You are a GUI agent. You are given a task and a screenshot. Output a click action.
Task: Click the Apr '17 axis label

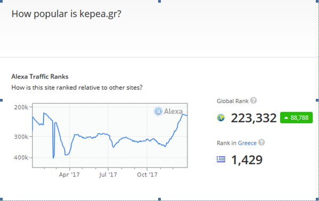[x=69, y=174]
